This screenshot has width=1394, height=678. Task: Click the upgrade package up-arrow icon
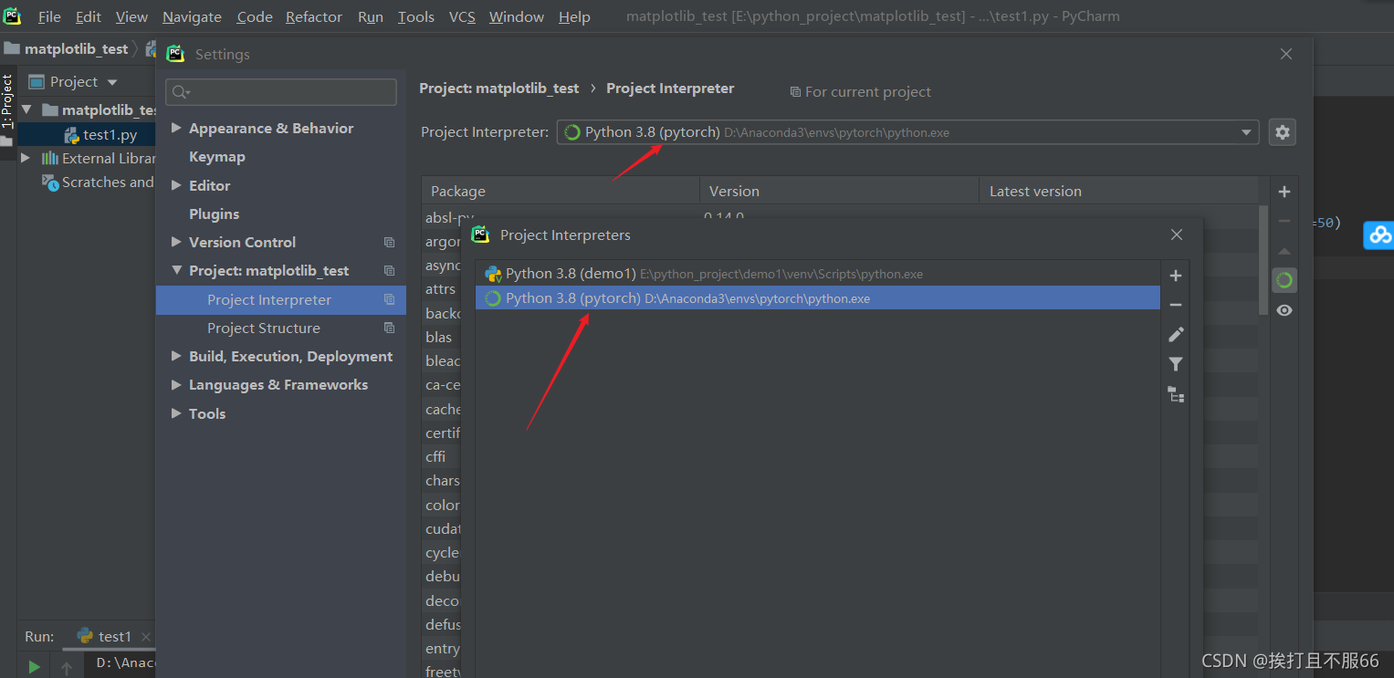click(x=1284, y=251)
